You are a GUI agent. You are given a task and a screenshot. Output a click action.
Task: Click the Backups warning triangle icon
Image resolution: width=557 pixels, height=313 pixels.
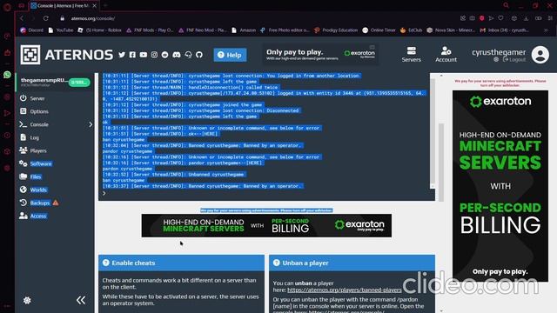(56, 203)
